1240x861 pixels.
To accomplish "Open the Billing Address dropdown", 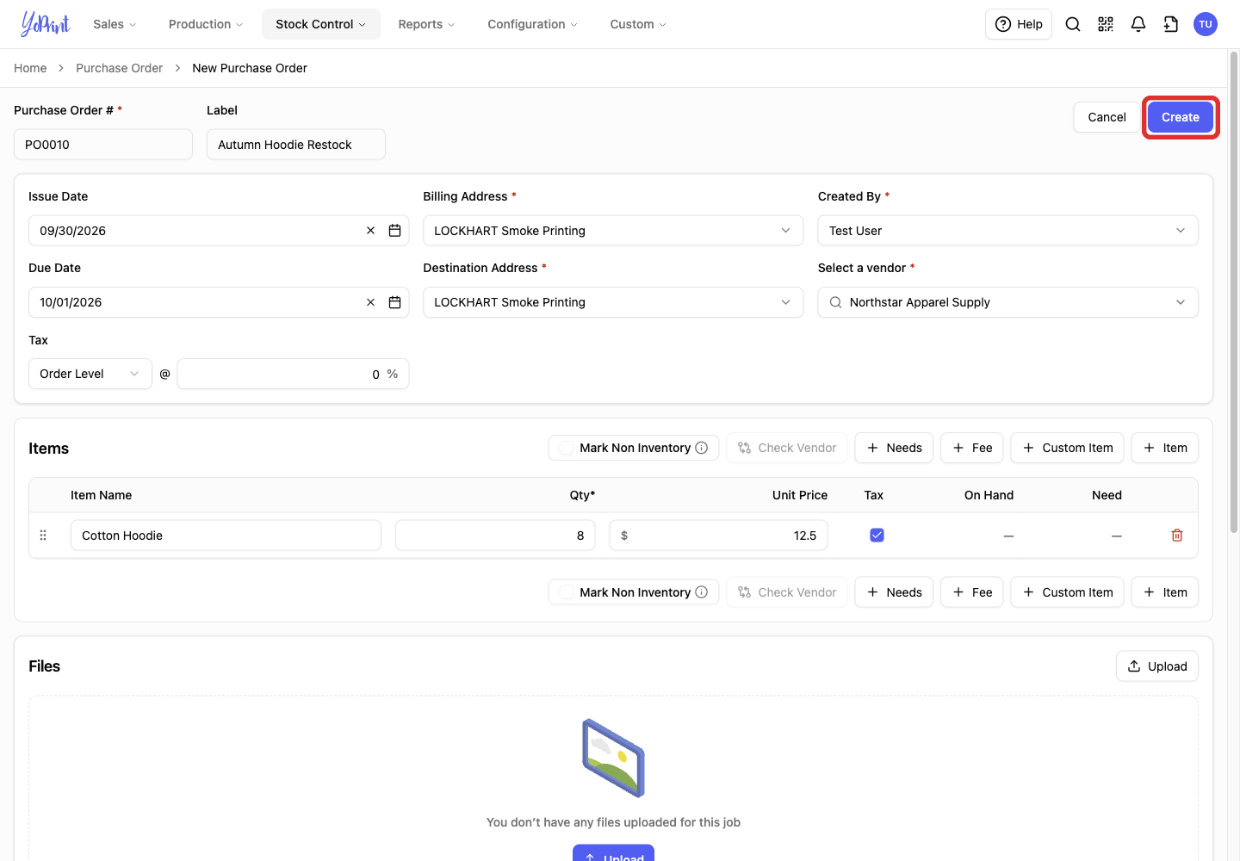I will 613,231.
